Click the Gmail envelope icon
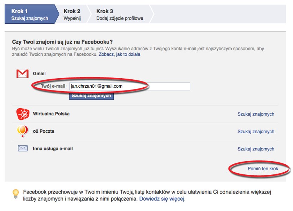The width and height of the screenshot is (293, 211). pos(22,74)
